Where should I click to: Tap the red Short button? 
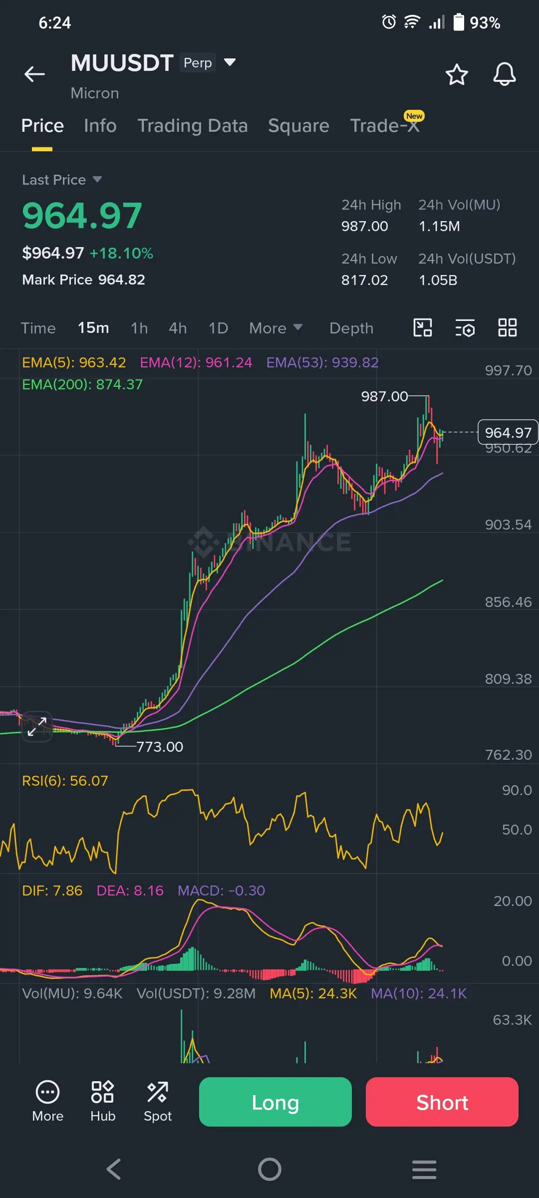click(442, 1102)
